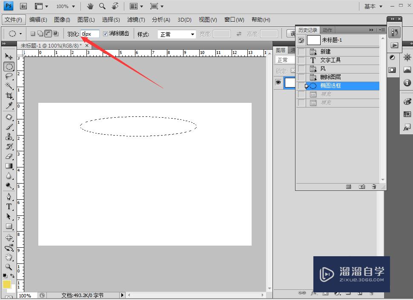Set history brush source for 文字工具 state

[x=301, y=60]
